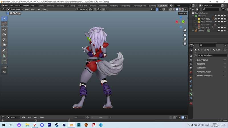Switch to the Shading workspace tab

coord(93,6)
